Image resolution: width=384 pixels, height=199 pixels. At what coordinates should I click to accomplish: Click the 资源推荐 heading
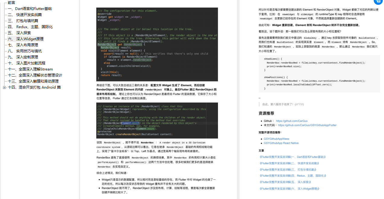[266, 113]
